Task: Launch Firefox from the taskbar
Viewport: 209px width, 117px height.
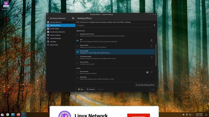Action: [18, 115]
